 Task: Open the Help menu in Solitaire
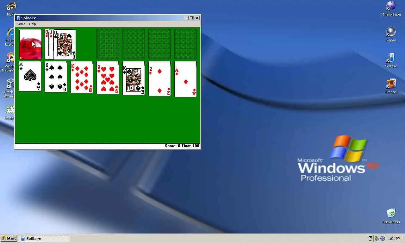33,24
